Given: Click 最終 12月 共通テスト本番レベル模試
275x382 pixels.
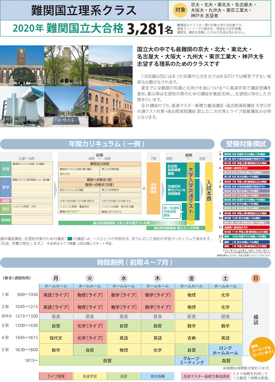Looking at the screenshot, I should (x=246, y=236).
